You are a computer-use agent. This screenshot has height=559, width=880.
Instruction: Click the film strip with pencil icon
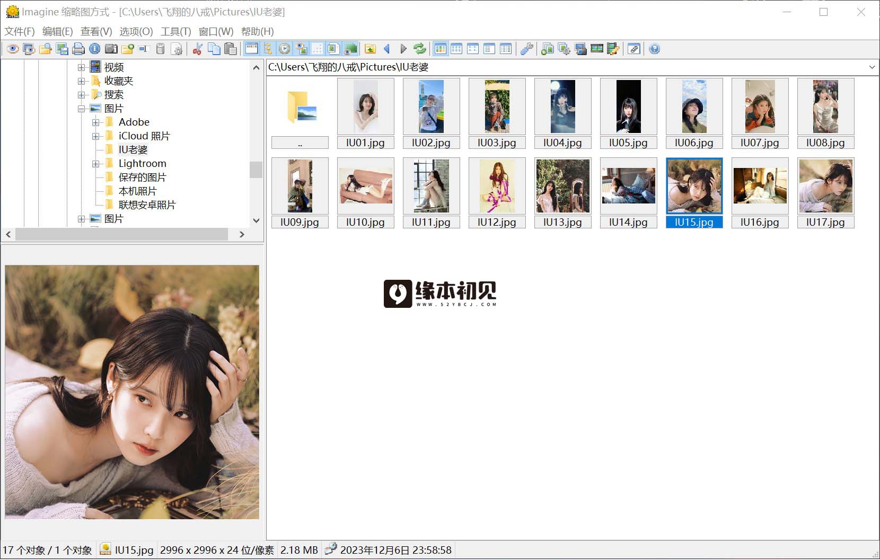(613, 49)
